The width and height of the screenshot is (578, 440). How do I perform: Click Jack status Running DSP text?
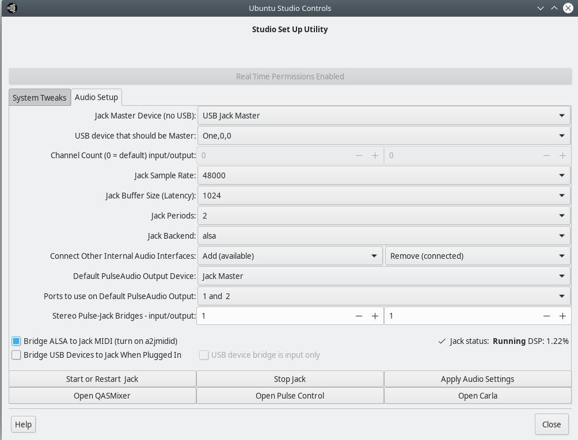pos(509,341)
